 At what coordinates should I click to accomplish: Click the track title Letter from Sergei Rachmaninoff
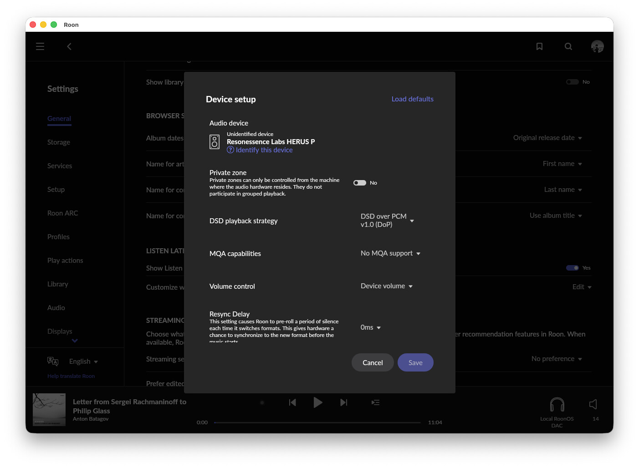click(129, 407)
